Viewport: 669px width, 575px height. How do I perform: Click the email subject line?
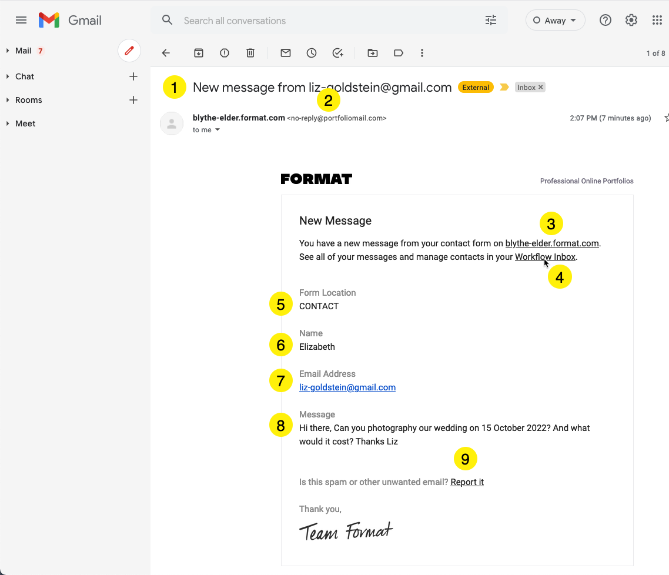point(322,87)
